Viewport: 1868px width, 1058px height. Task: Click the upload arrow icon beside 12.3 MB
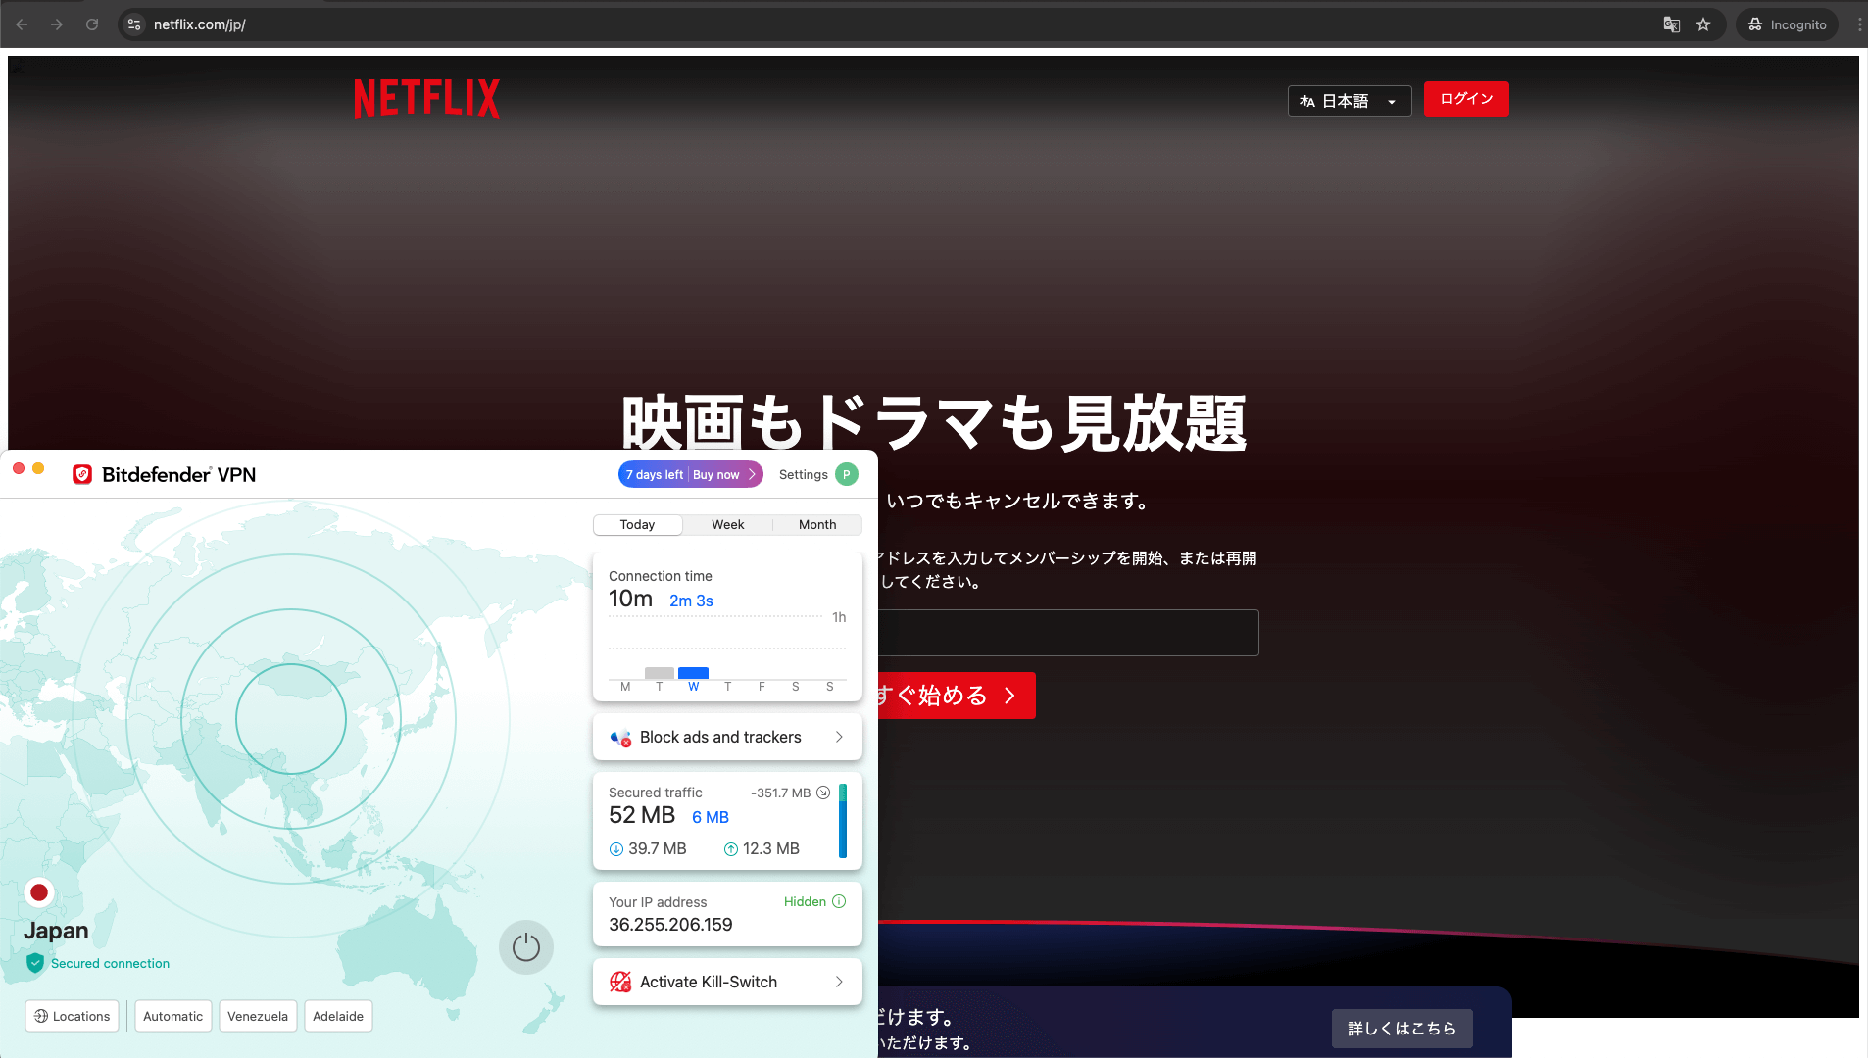pyautogui.click(x=731, y=849)
